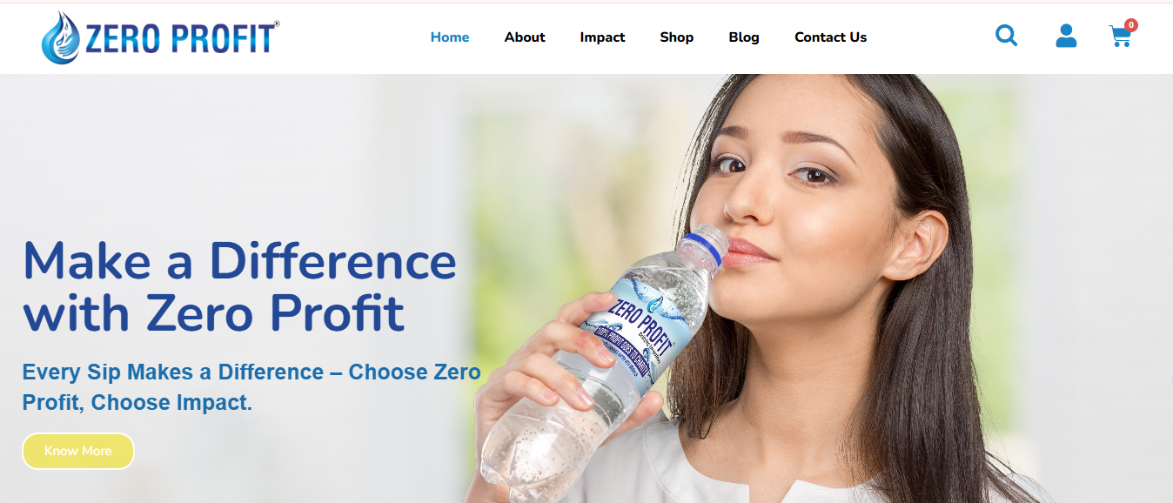
Task: Click the yellow Know More button
Action: (78, 451)
